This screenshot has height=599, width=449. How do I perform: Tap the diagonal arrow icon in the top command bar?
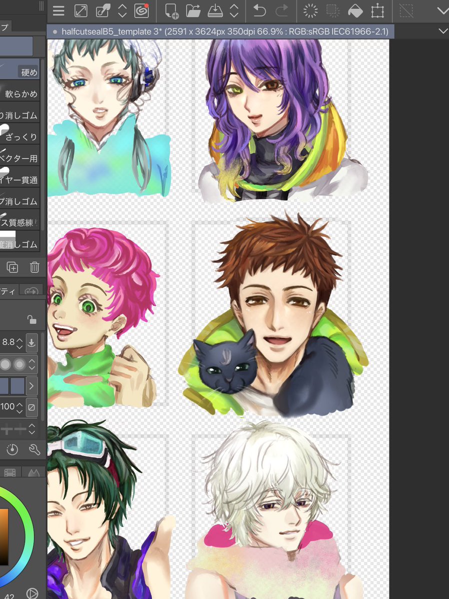(x=80, y=10)
